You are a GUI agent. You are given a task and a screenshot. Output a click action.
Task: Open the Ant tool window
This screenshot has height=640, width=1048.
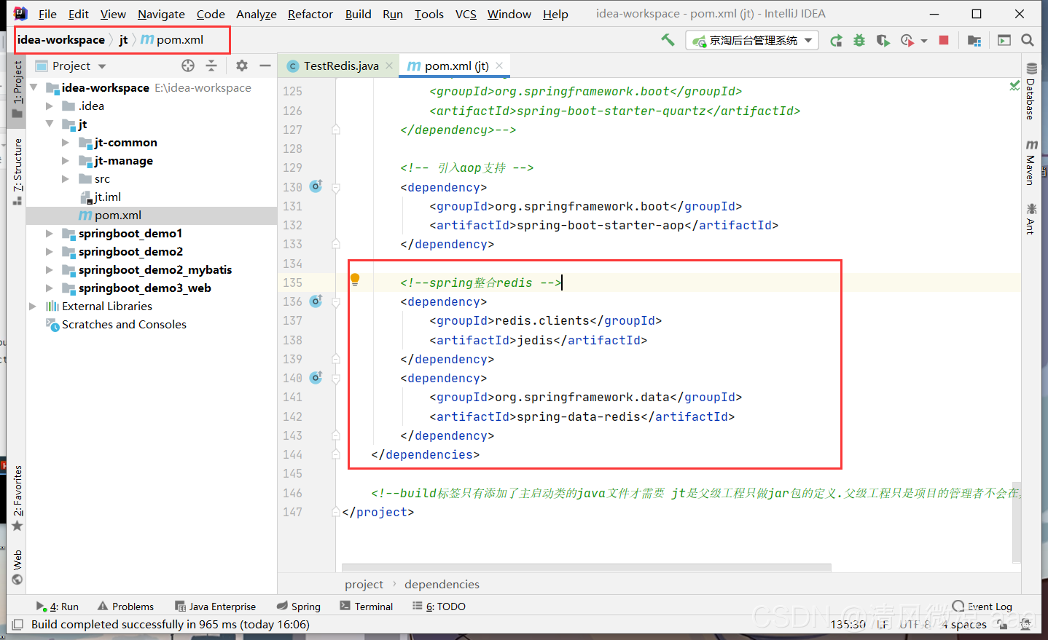(x=1031, y=218)
